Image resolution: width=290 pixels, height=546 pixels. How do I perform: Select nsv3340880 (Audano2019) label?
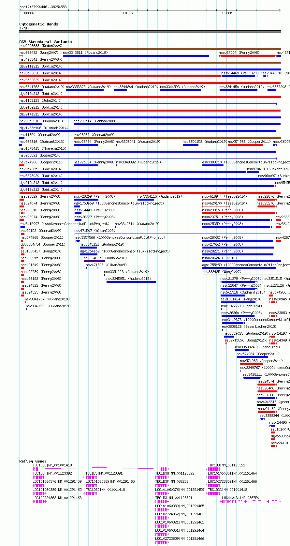[x=48, y=306]
